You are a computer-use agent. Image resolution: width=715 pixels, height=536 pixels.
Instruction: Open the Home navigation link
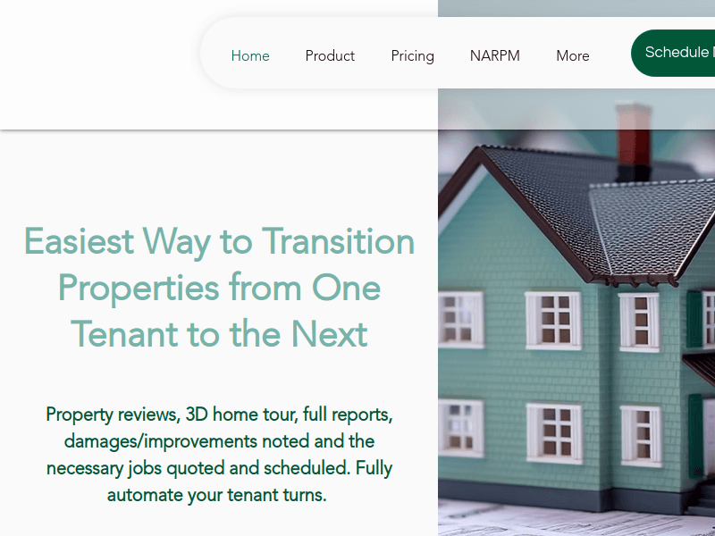pyautogui.click(x=250, y=55)
